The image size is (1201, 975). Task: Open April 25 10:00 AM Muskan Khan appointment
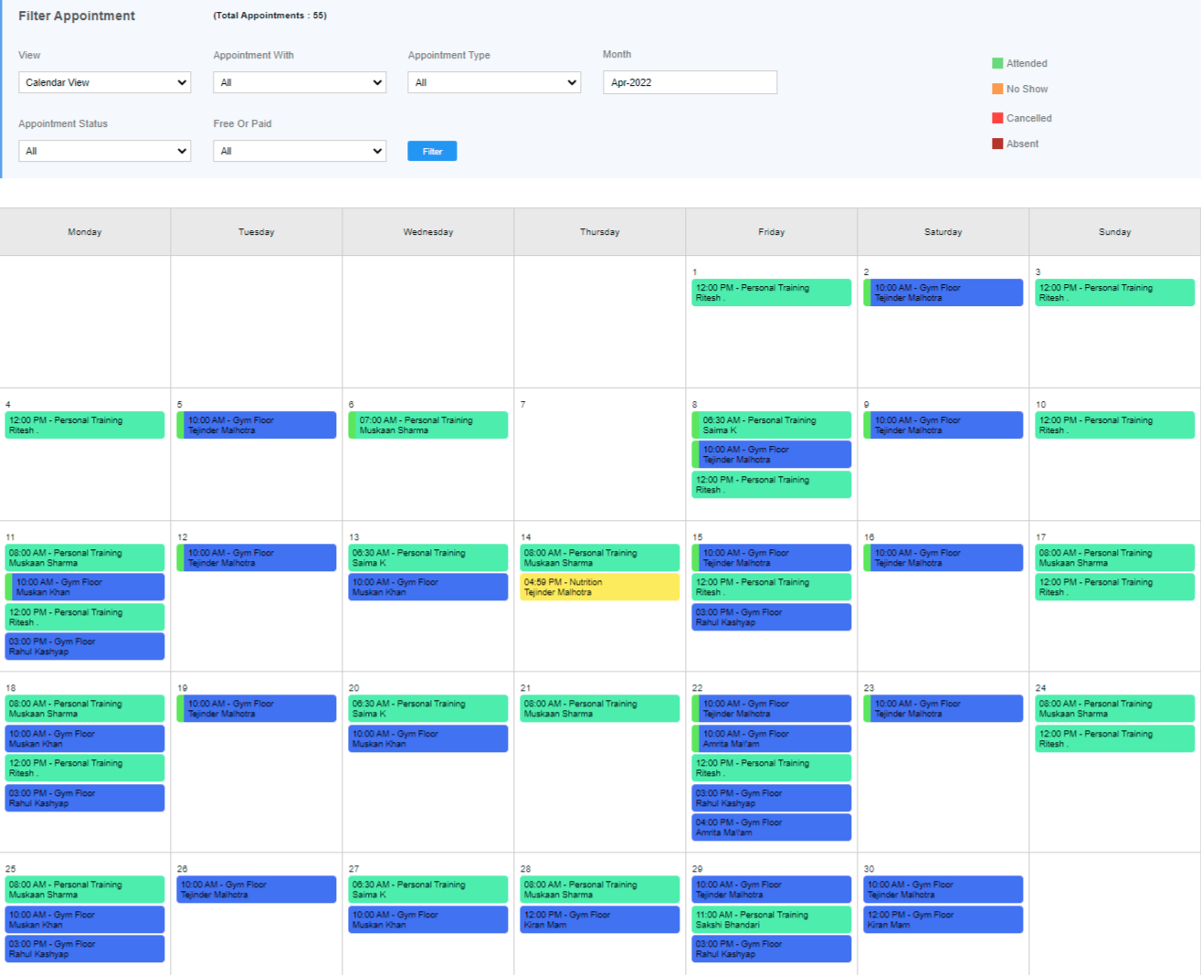click(85, 919)
